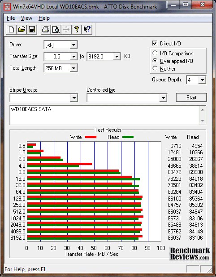Image resolution: width=216 pixels, height=277 pixels.
Task: Open the Queue Depth dropdown
Action: coord(202,80)
